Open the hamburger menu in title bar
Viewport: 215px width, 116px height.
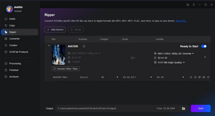coord(194,5)
